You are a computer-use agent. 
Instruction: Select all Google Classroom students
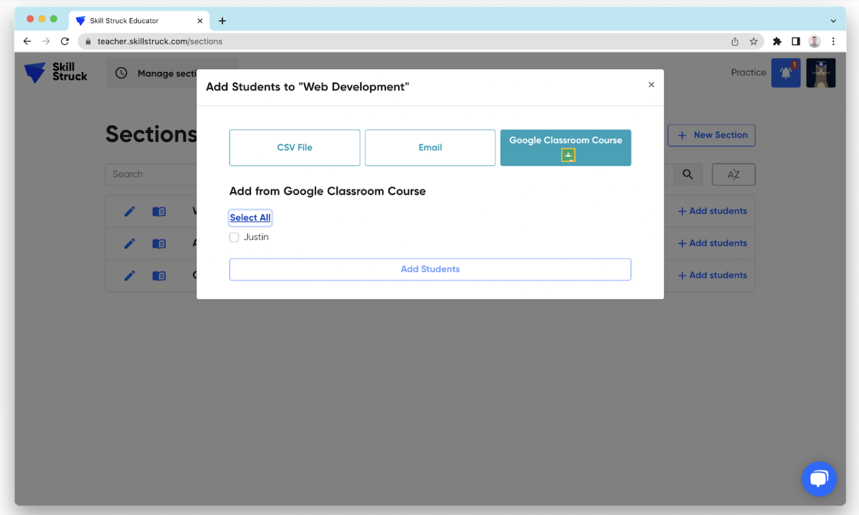tap(250, 217)
